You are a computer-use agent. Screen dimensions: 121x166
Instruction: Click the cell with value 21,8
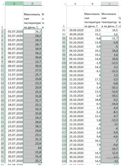[32, 152]
